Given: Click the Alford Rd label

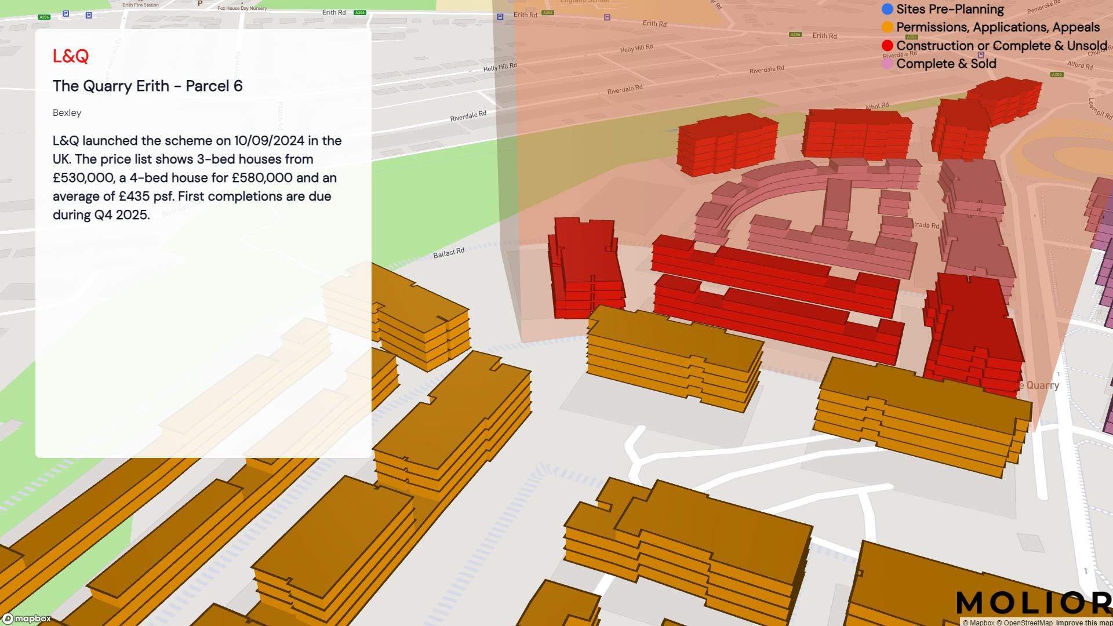Looking at the screenshot, I should pos(1080,65).
